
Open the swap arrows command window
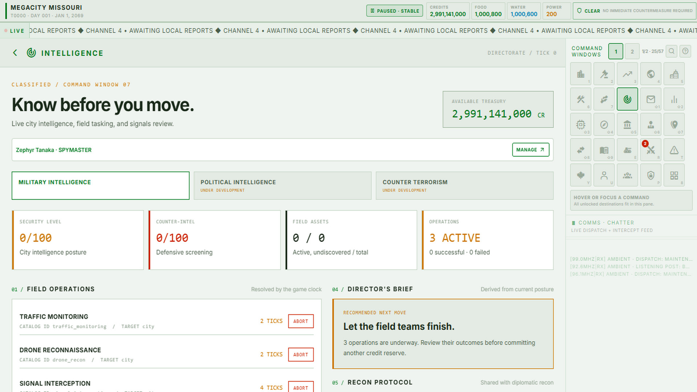click(x=581, y=150)
